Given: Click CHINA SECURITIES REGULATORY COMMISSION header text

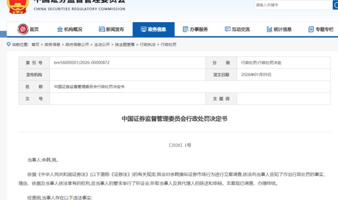Looking at the screenshot, I should (x=79, y=9).
